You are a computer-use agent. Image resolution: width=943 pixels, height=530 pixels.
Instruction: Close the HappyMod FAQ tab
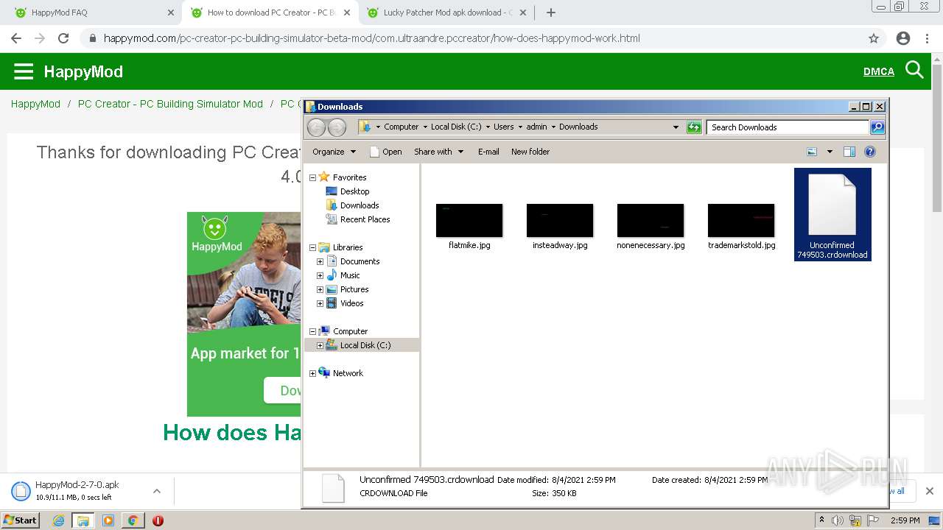171,13
